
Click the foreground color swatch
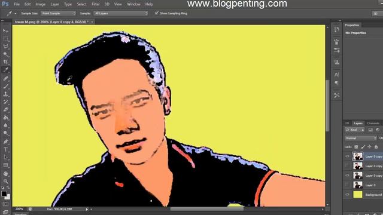(4, 193)
